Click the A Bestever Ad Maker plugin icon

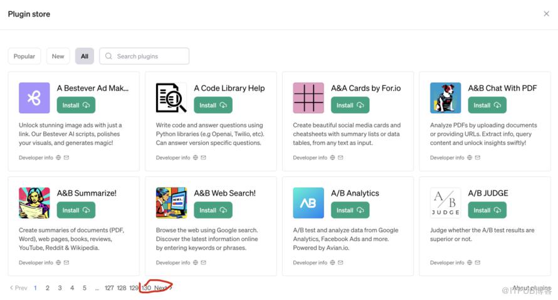pos(34,98)
